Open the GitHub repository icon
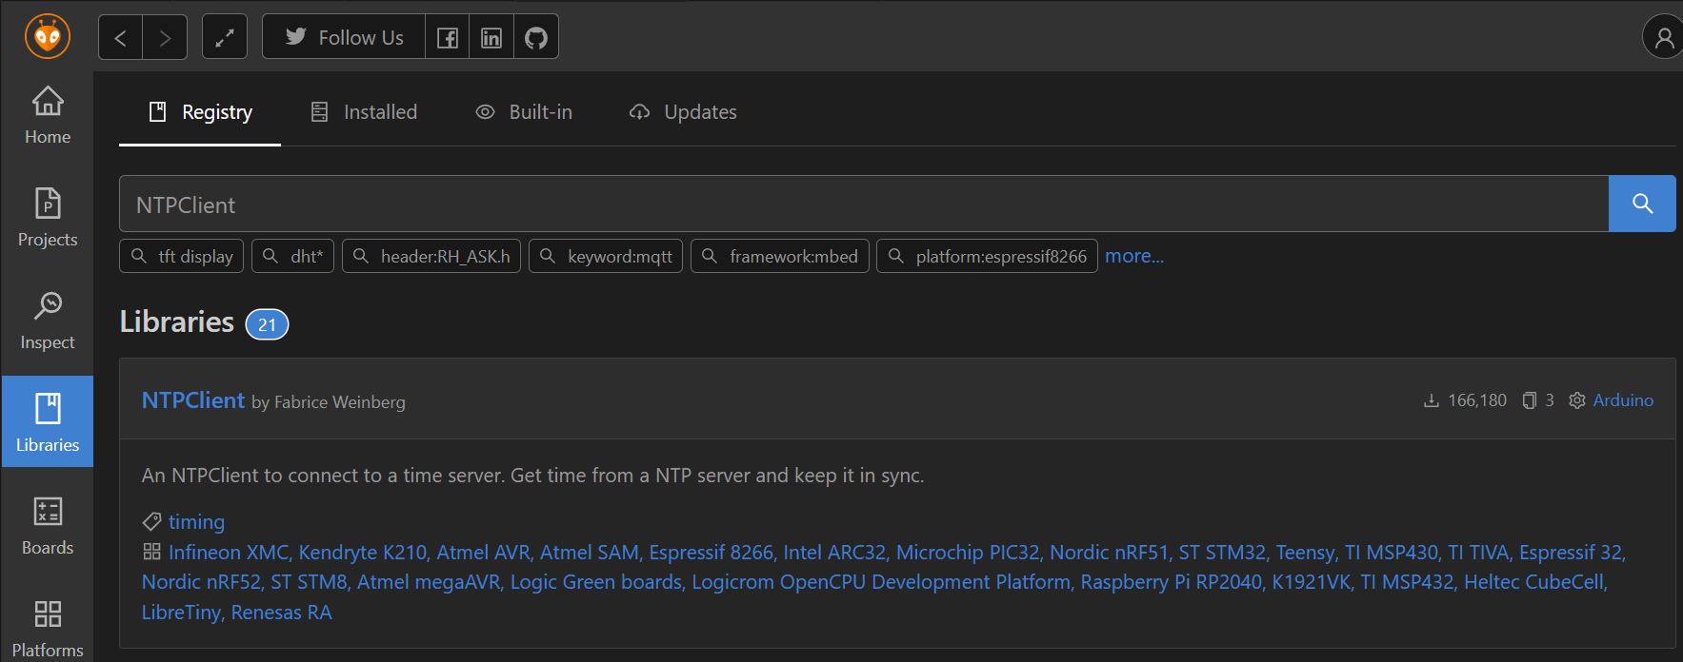This screenshot has height=662, width=1683. tap(536, 37)
